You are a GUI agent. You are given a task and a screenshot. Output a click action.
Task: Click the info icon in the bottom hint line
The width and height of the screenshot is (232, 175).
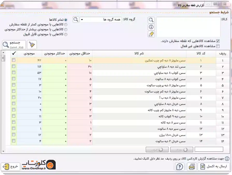pyautogui.click(x=227, y=159)
